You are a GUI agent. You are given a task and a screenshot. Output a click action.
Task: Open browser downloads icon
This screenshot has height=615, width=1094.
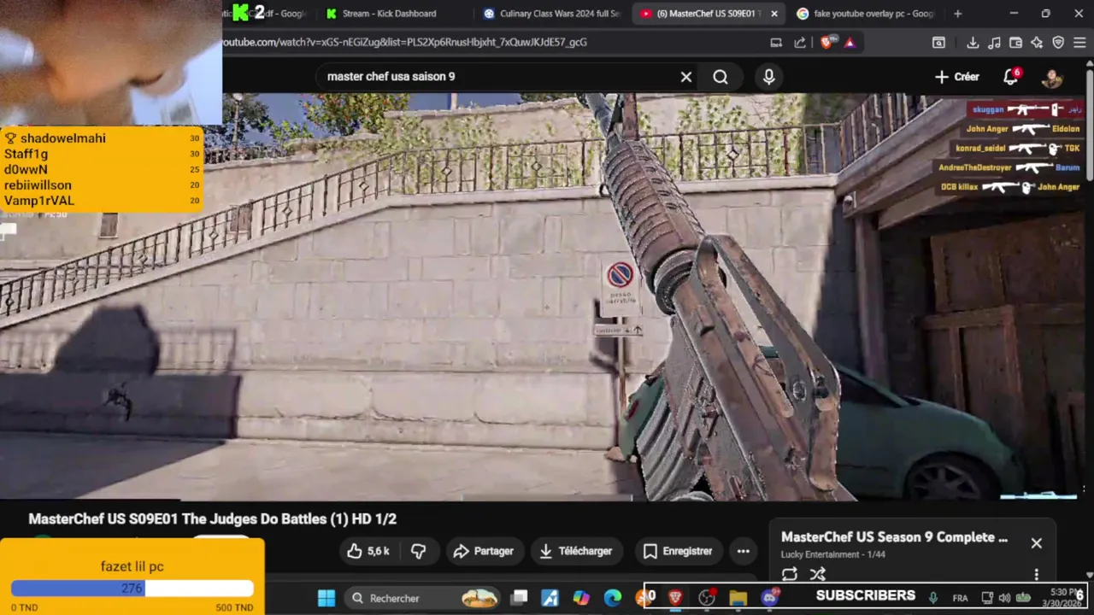tap(973, 42)
